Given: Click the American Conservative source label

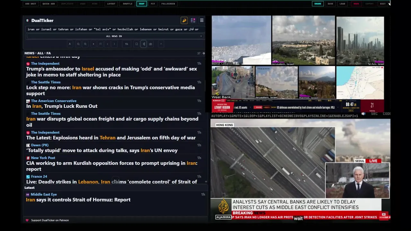Looking at the screenshot, I should 54,101.
